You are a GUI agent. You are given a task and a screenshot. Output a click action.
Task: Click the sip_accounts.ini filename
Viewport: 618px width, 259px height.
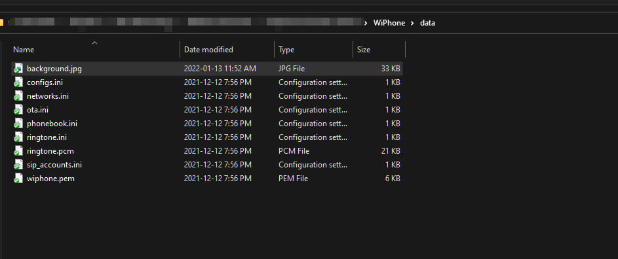[54, 165]
